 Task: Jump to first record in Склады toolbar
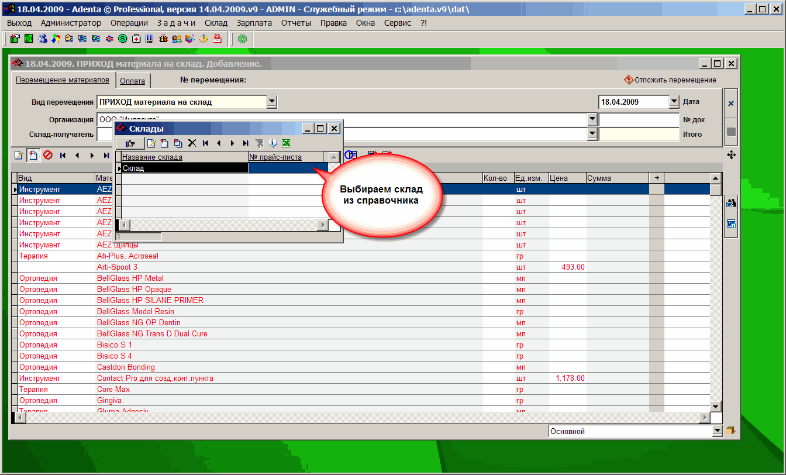tap(205, 143)
